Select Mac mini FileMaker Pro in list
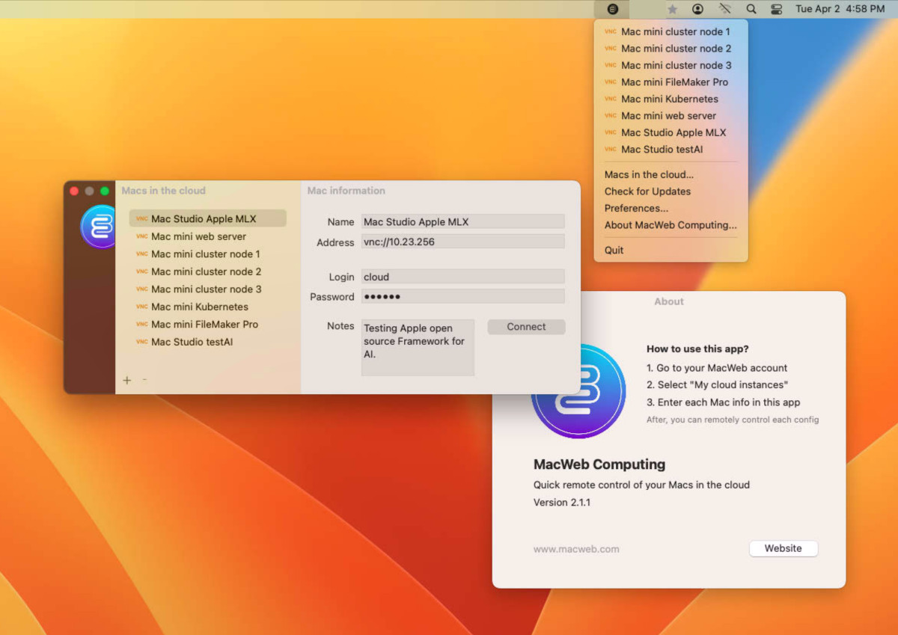The height and width of the screenshot is (635, 898). [207, 324]
